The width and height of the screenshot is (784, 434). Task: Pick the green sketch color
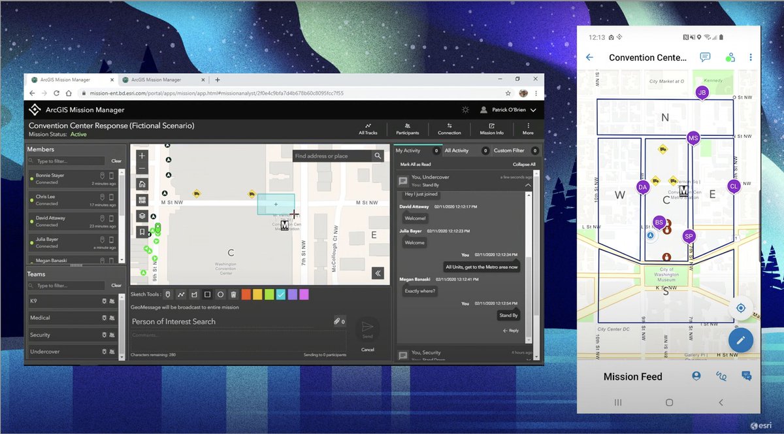[269, 295]
